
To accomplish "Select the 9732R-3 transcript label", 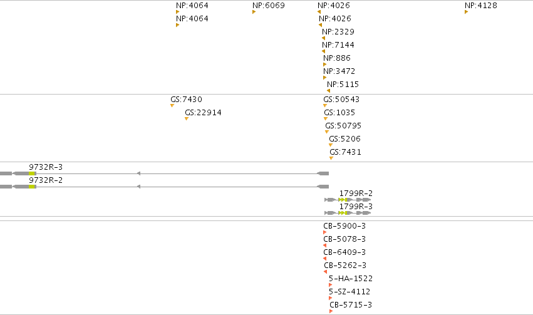I will coord(46,167).
